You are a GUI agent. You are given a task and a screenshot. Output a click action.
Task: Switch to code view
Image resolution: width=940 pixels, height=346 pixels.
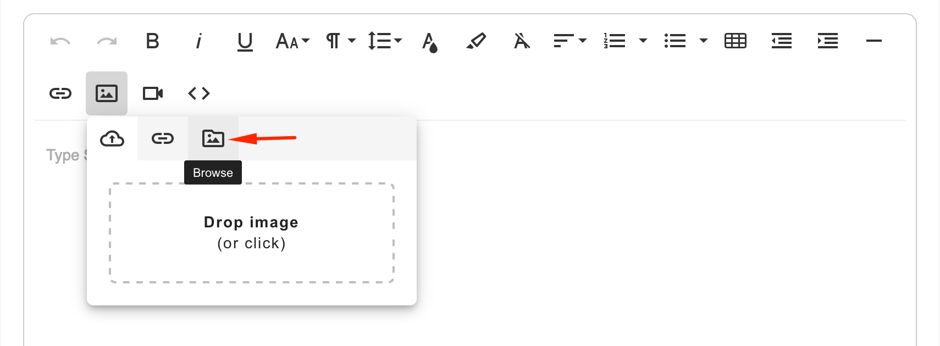tap(199, 93)
